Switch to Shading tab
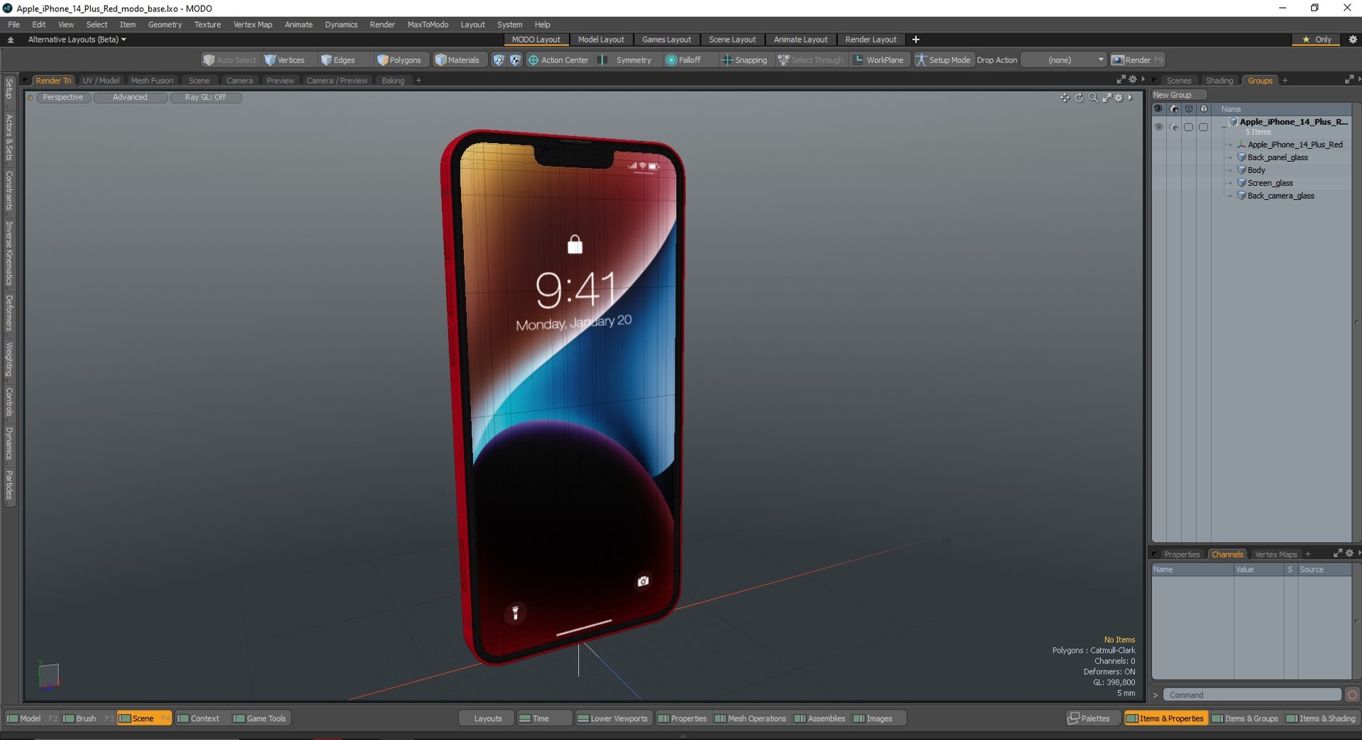Screen dimensions: 1362x740 click(x=1219, y=81)
